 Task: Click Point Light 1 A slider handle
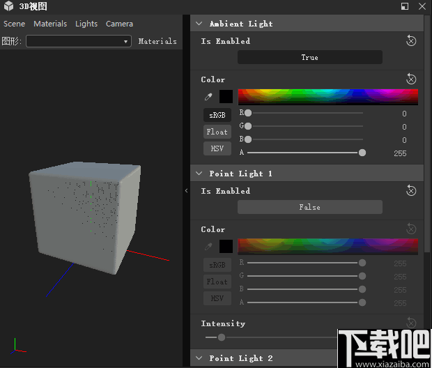(x=362, y=302)
